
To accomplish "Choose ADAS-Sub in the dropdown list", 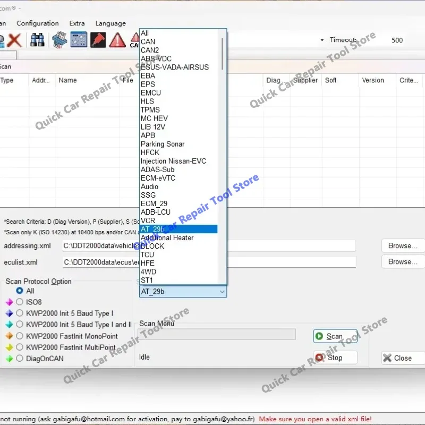I will tap(178, 169).
